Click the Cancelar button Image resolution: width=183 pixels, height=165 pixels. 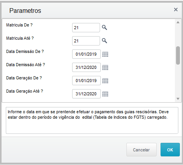point(142,150)
